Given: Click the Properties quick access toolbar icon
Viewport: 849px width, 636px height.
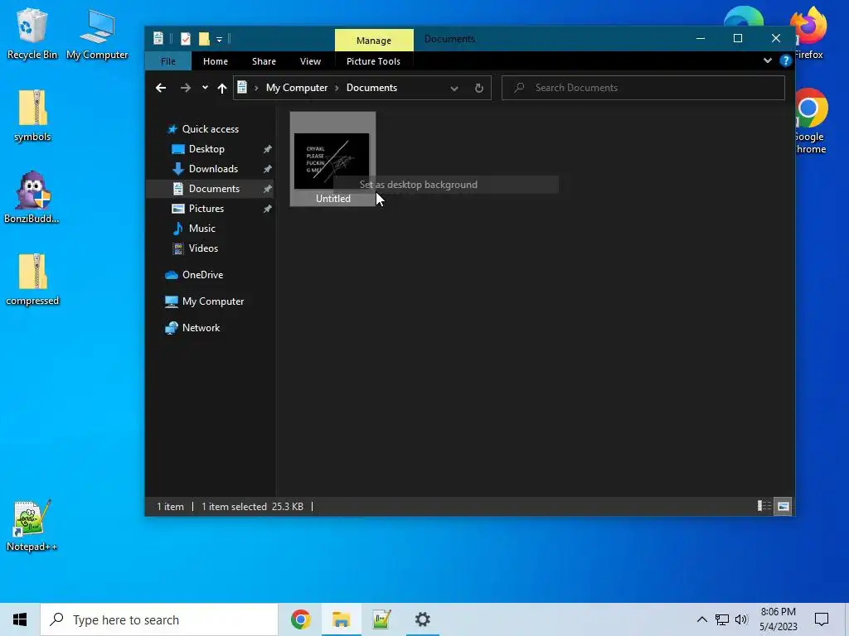Looking at the screenshot, I should pyautogui.click(x=186, y=39).
